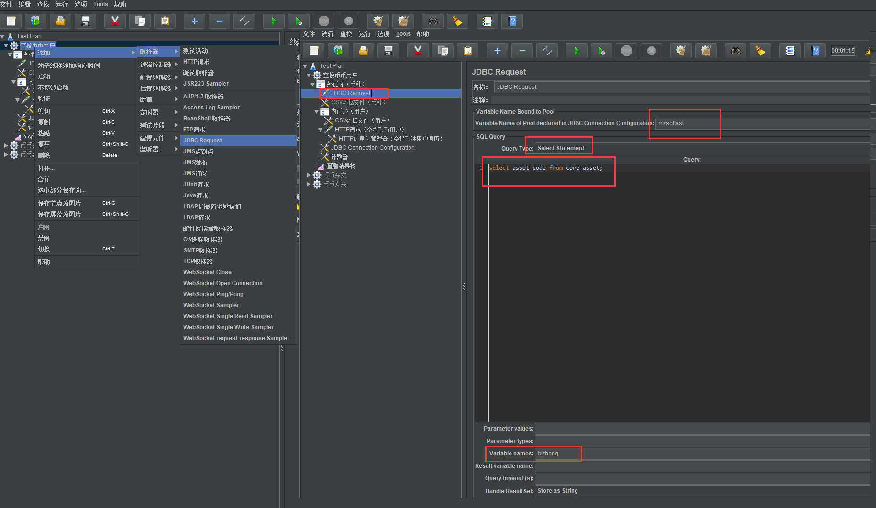Screen dimensions: 876x508
Task: Select CSV数据文件（币种） tree node
Action: point(359,102)
